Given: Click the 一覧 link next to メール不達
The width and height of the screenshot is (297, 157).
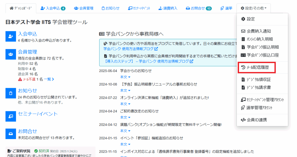Looking at the screenshot, I should pos(49,79).
